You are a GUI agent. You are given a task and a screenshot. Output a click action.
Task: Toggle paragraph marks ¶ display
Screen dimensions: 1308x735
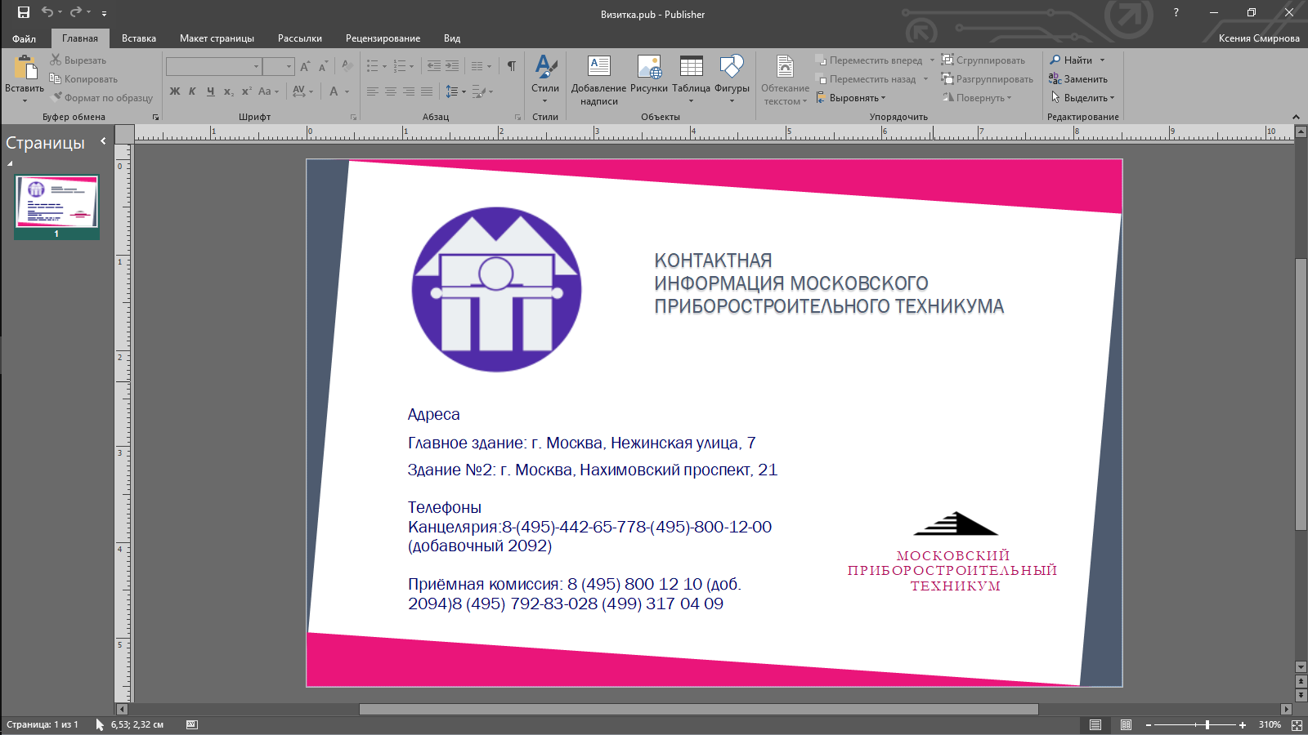[511, 66]
